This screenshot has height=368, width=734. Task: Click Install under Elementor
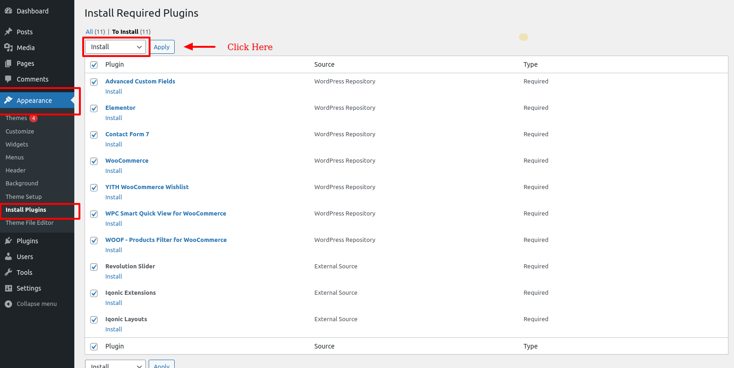(114, 118)
